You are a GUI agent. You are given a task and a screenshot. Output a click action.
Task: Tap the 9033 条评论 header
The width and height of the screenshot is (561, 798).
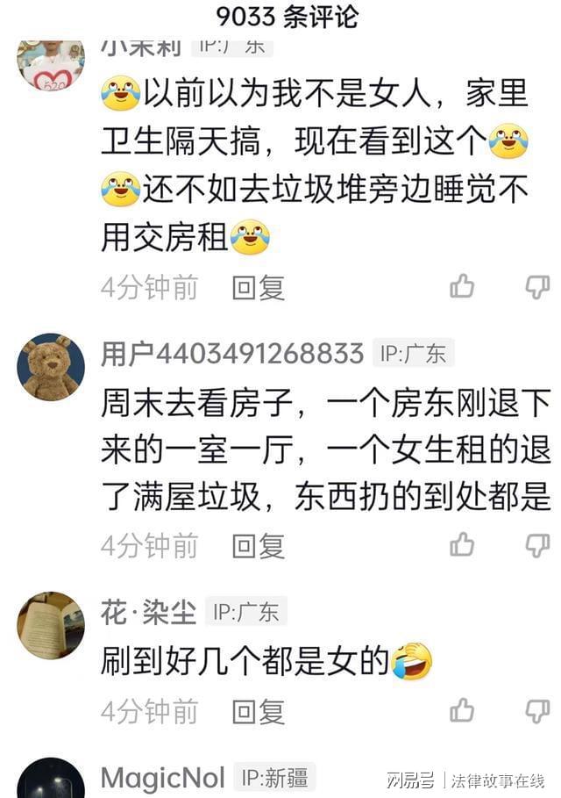click(288, 17)
